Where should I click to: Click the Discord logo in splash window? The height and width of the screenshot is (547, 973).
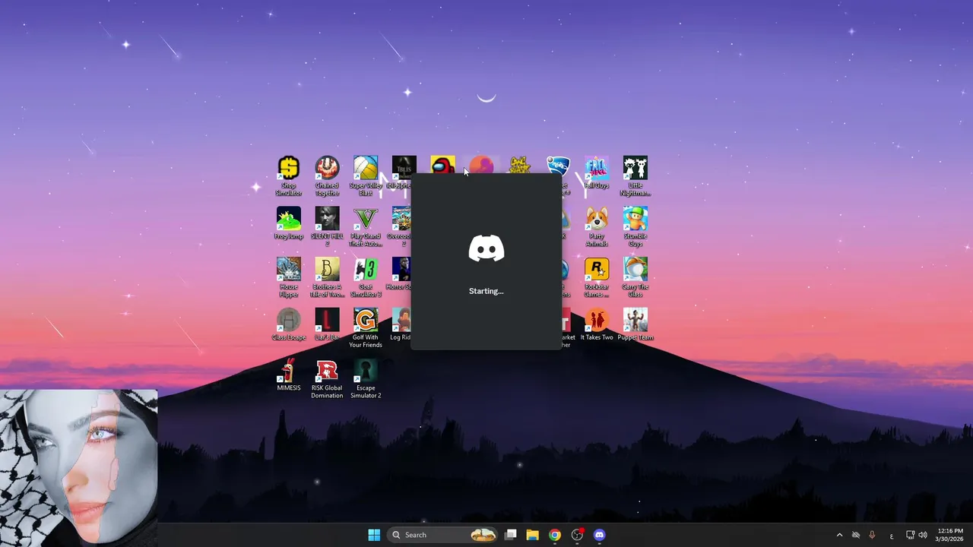point(486,248)
